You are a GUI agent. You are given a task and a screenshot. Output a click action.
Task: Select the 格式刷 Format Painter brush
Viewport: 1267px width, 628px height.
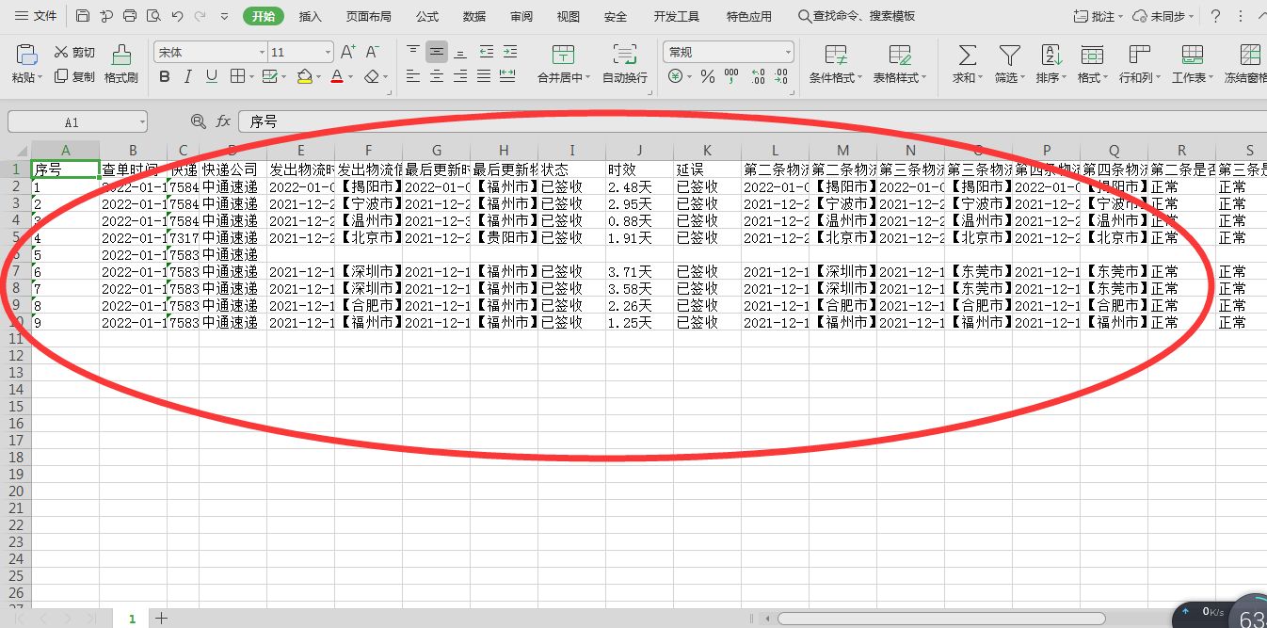[121, 64]
